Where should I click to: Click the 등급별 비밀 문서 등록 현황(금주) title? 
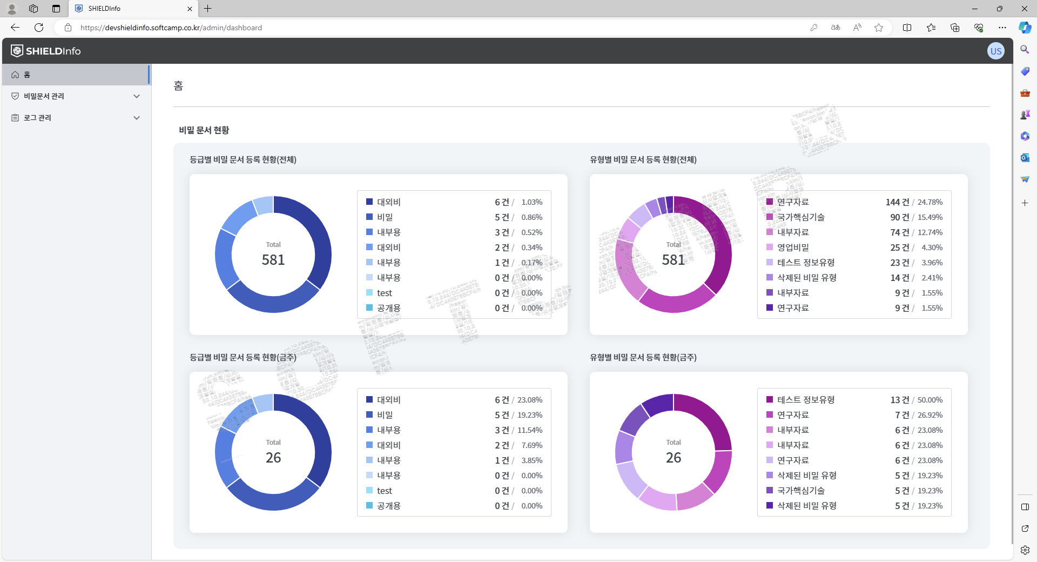tap(243, 357)
